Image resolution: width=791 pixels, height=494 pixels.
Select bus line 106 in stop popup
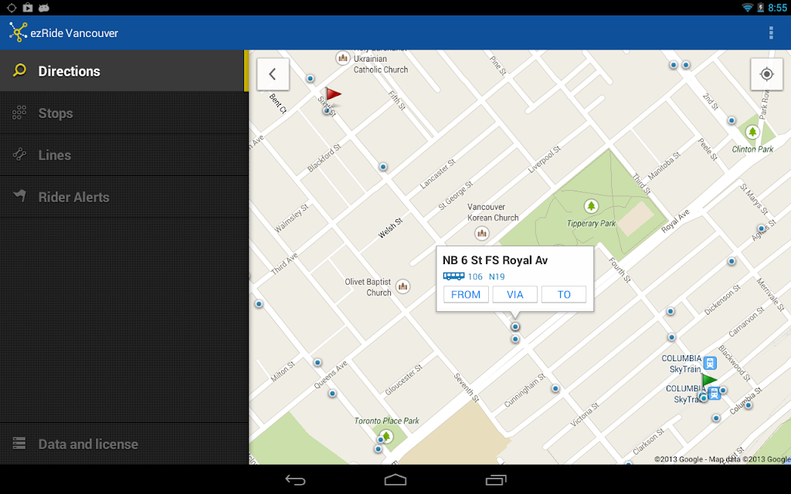[475, 277]
